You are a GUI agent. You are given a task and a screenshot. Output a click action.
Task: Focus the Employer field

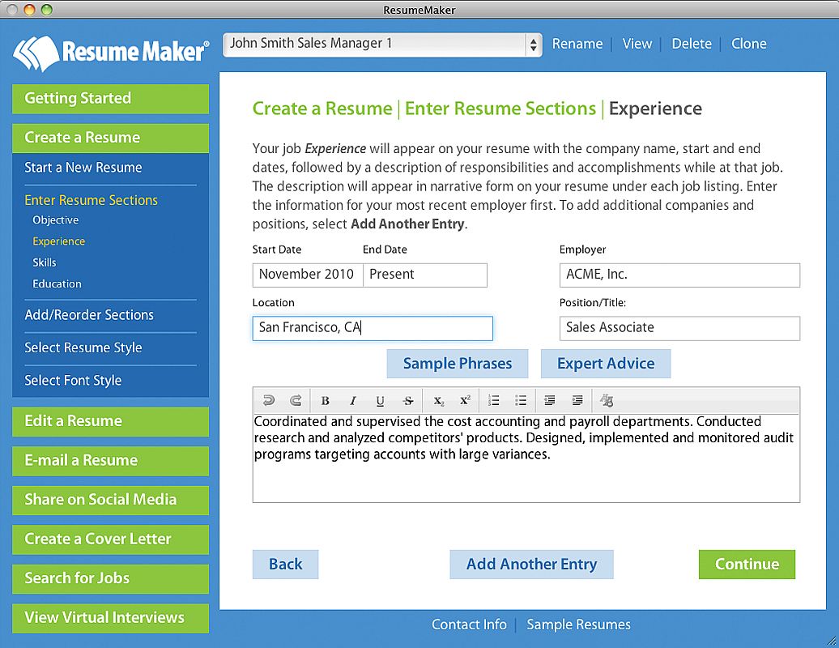(679, 275)
